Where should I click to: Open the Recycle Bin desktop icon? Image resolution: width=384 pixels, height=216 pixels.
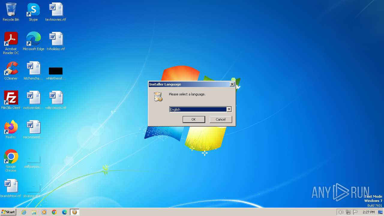tap(11, 12)
